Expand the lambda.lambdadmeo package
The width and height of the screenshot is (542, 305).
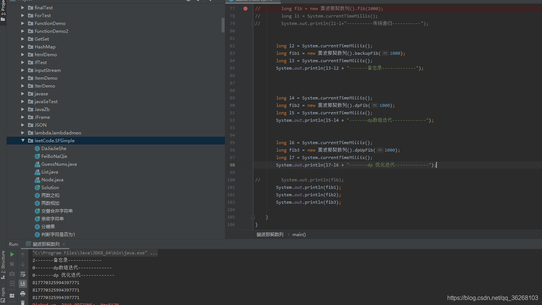(x=23, y=133)
